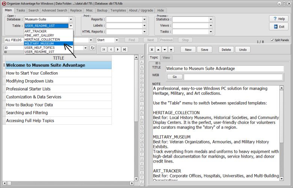
Task: Jump to last record navigation arrow
Action: click(x=124, y=49)
